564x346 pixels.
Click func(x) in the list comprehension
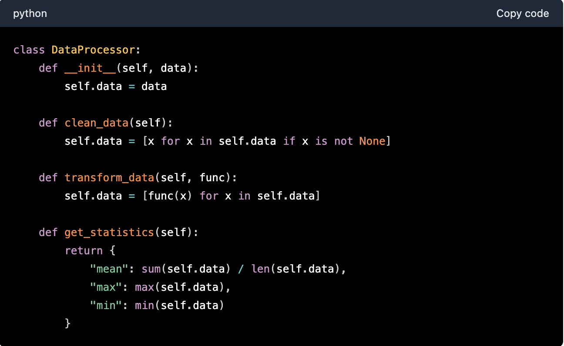pyautogui.click(x=170, y=196)
